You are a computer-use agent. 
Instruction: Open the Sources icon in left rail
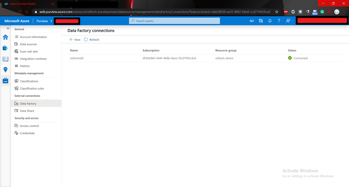5,48
